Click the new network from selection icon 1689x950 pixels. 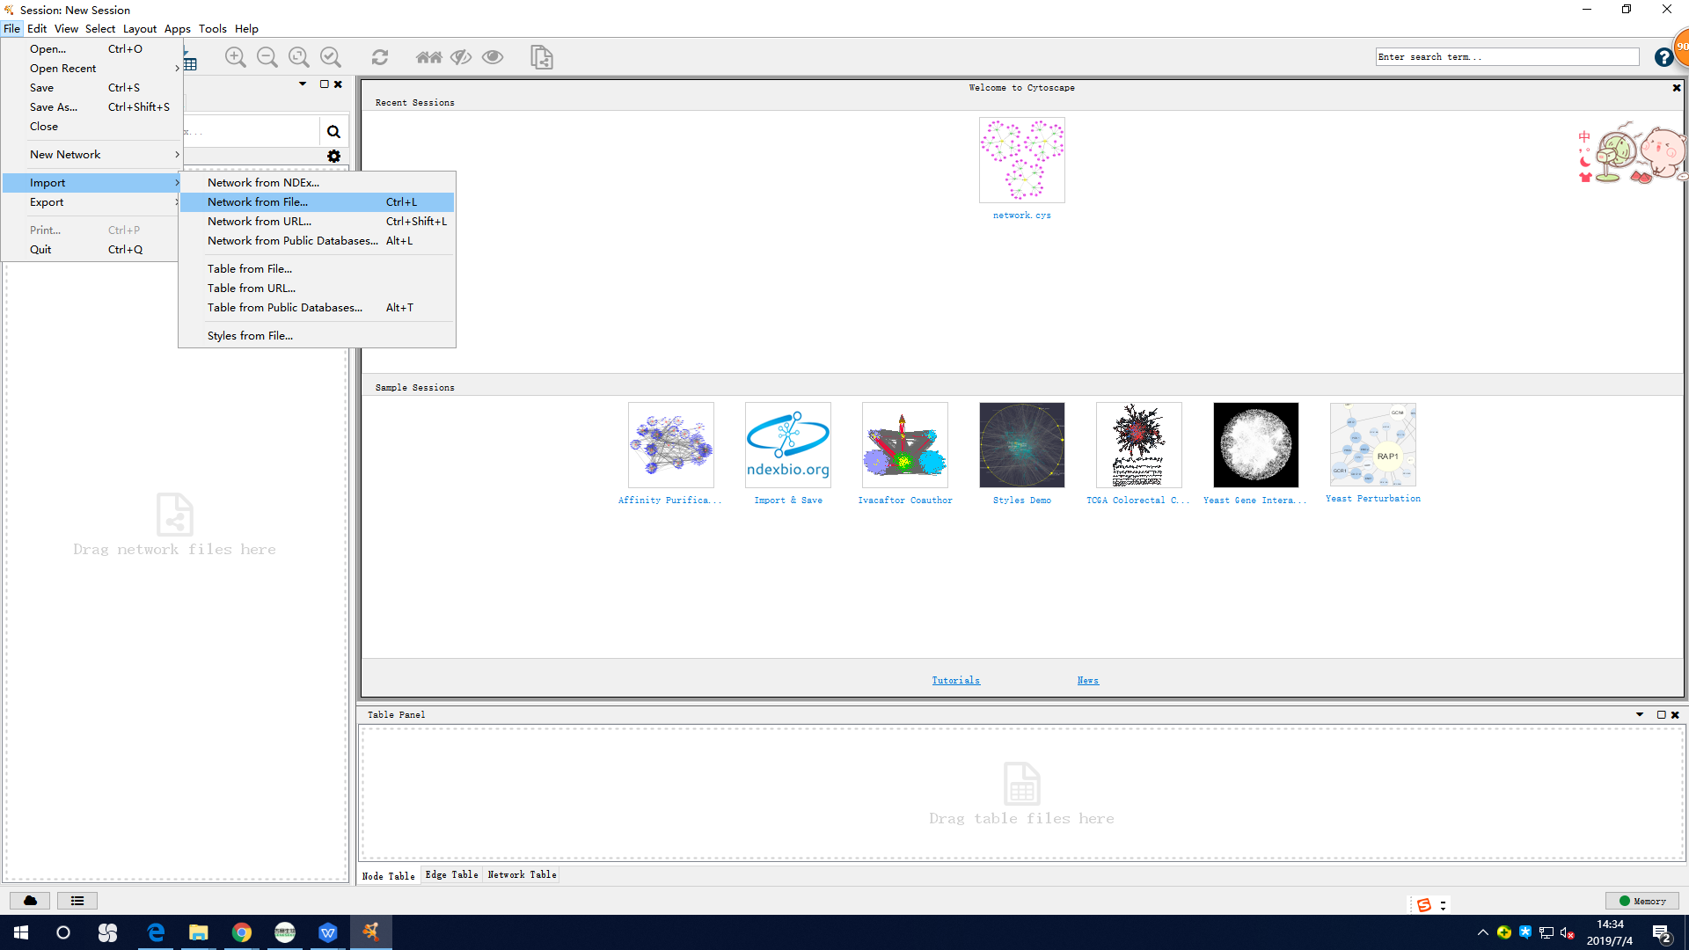pyautogui.click(x=542, y=57)
